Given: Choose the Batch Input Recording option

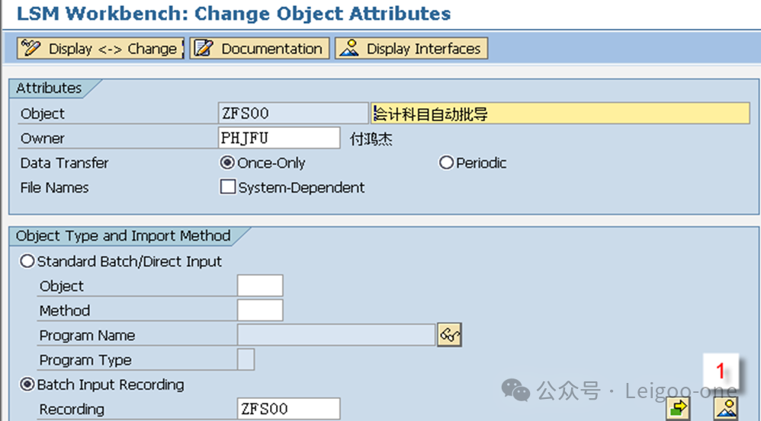Looking at the screenshot, I should 28,384.
